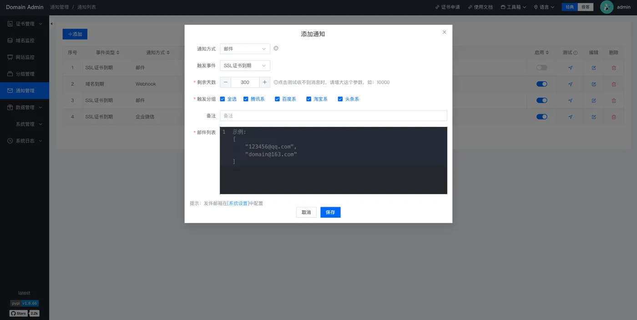Click the admin user avatar
Image resolution: width=637 pixels, height=320 pixels.
pyautogui.click(x=607, y=7)
